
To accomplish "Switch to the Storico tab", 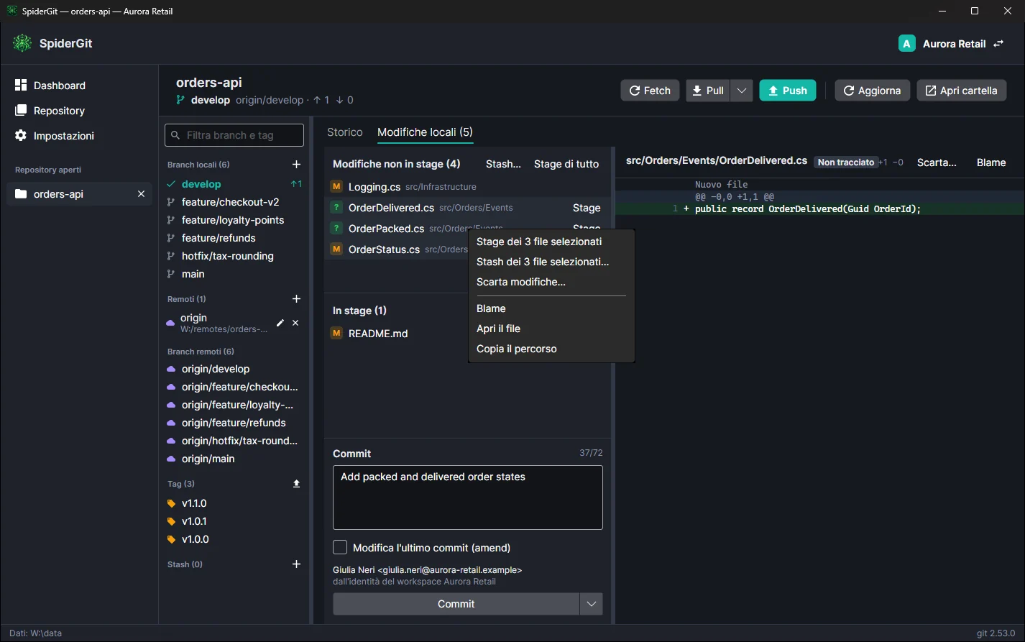I will (345, 132).
